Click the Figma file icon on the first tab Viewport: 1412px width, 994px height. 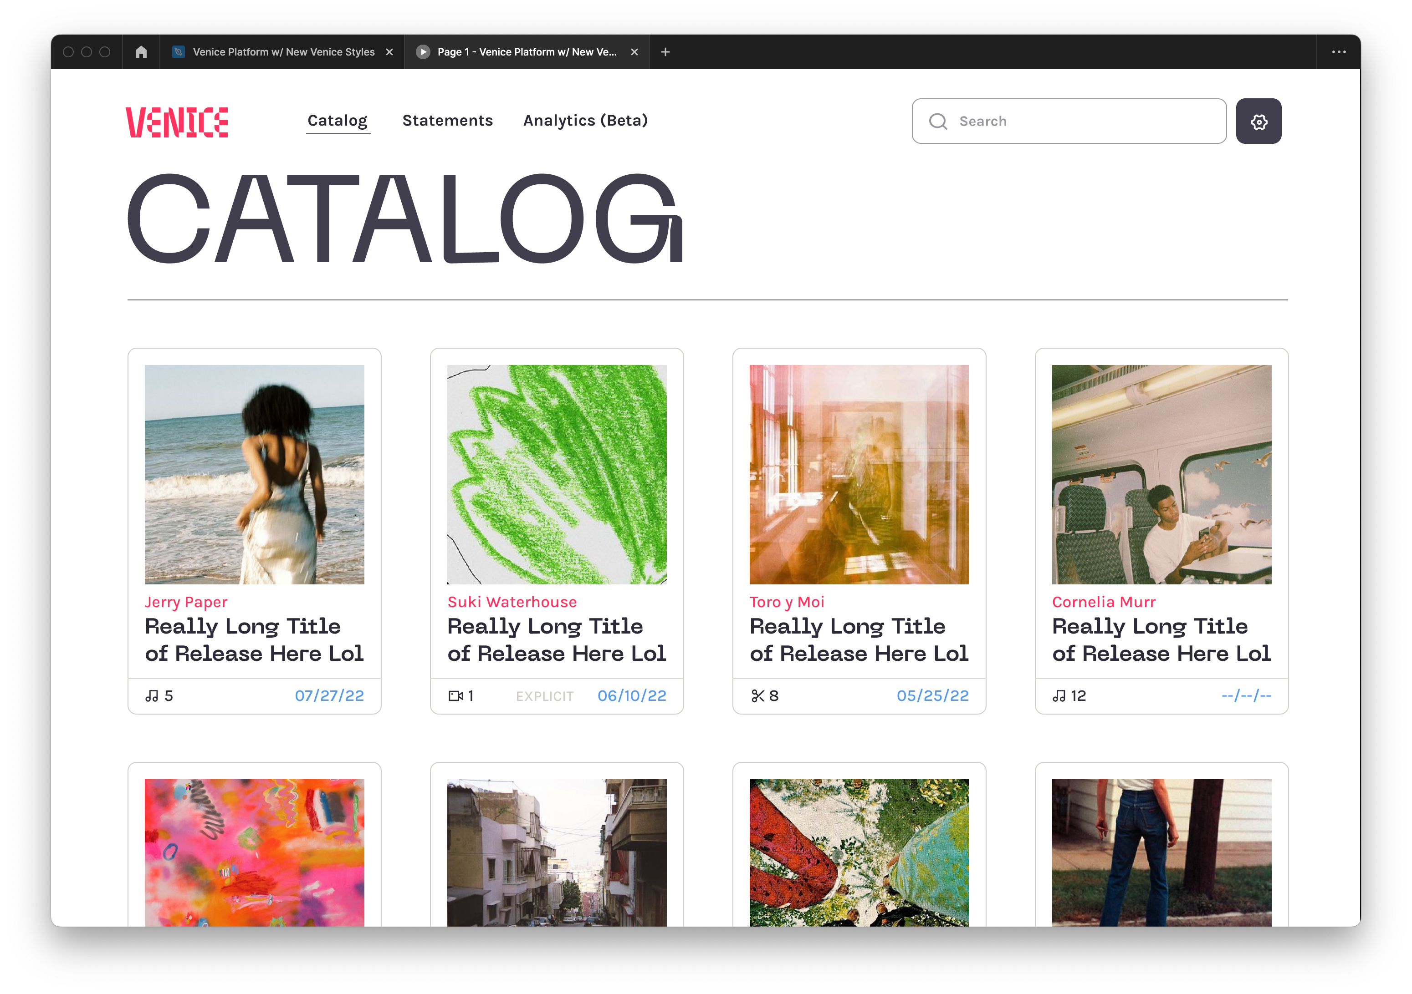(179, 52)
